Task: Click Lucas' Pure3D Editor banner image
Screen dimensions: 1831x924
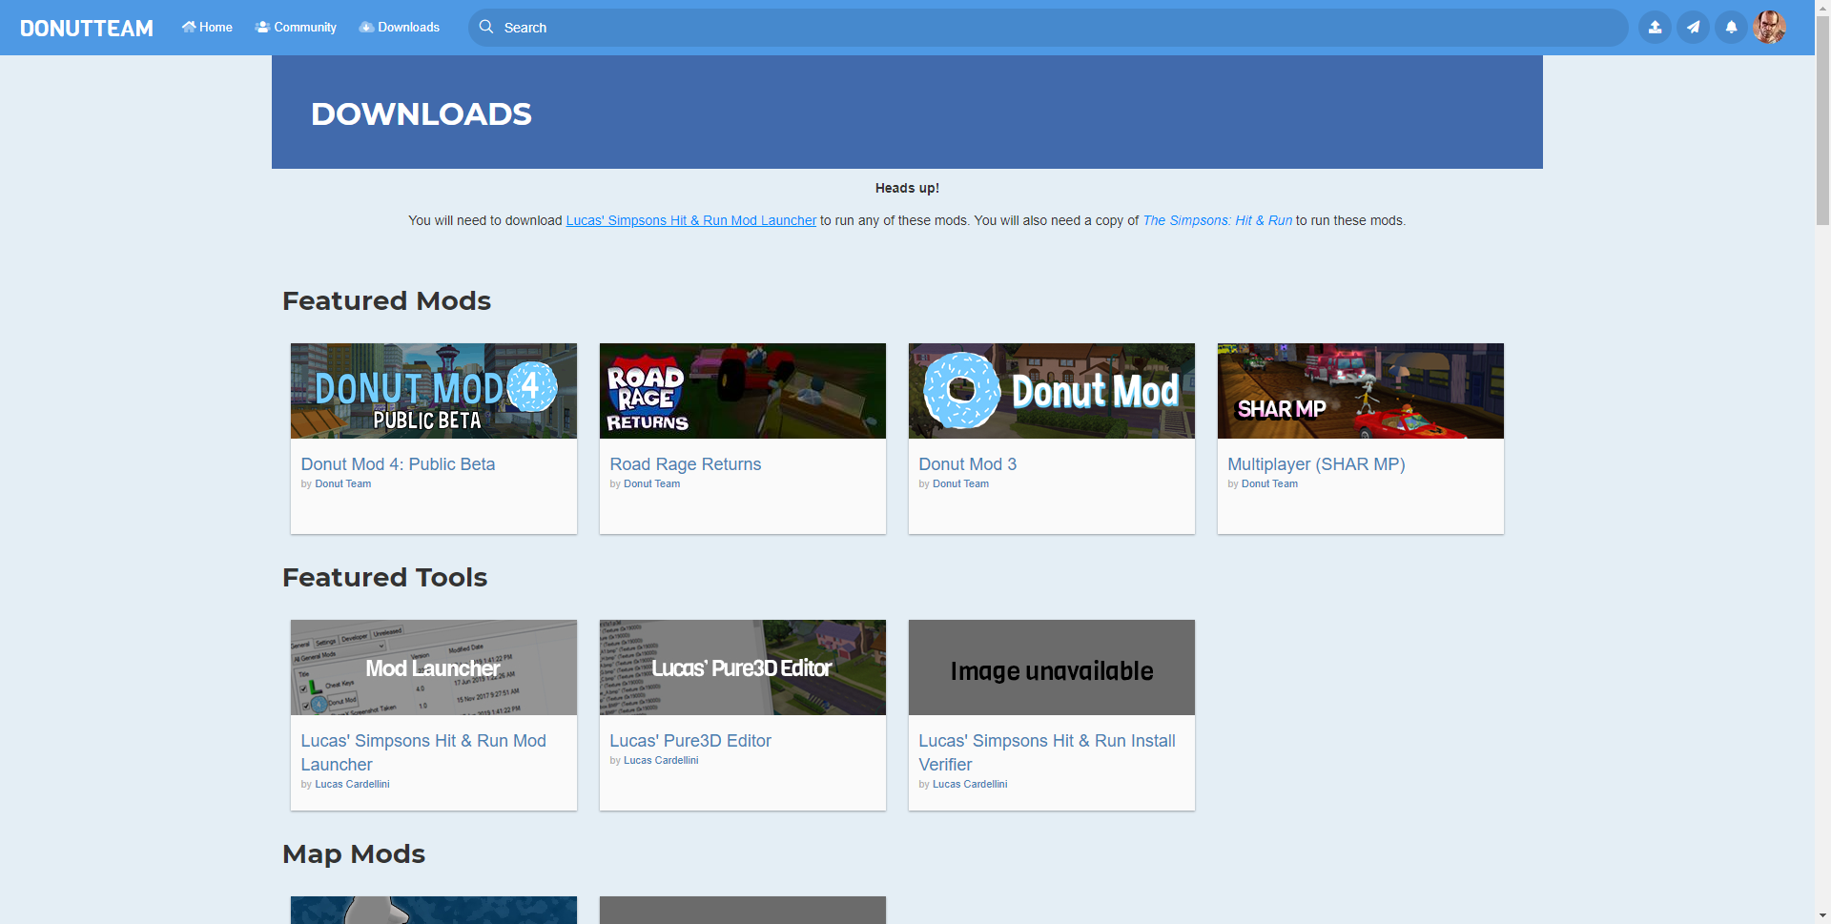Action: [x=743, y=667]
